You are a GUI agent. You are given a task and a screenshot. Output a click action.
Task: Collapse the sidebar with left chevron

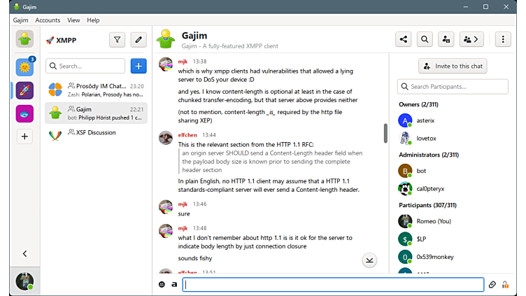(x=25, y=254)
